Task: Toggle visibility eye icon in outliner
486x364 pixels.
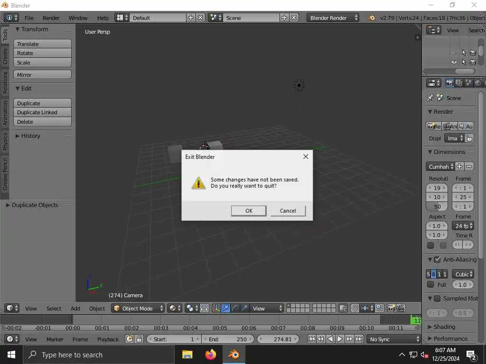Action: coord(454,62)
